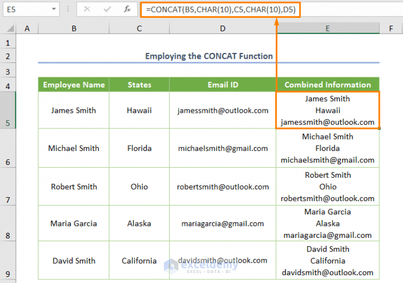Click the 'Employee Name' header cell
The width and height of the screenshot is (403, 283).
click(74, 84)
